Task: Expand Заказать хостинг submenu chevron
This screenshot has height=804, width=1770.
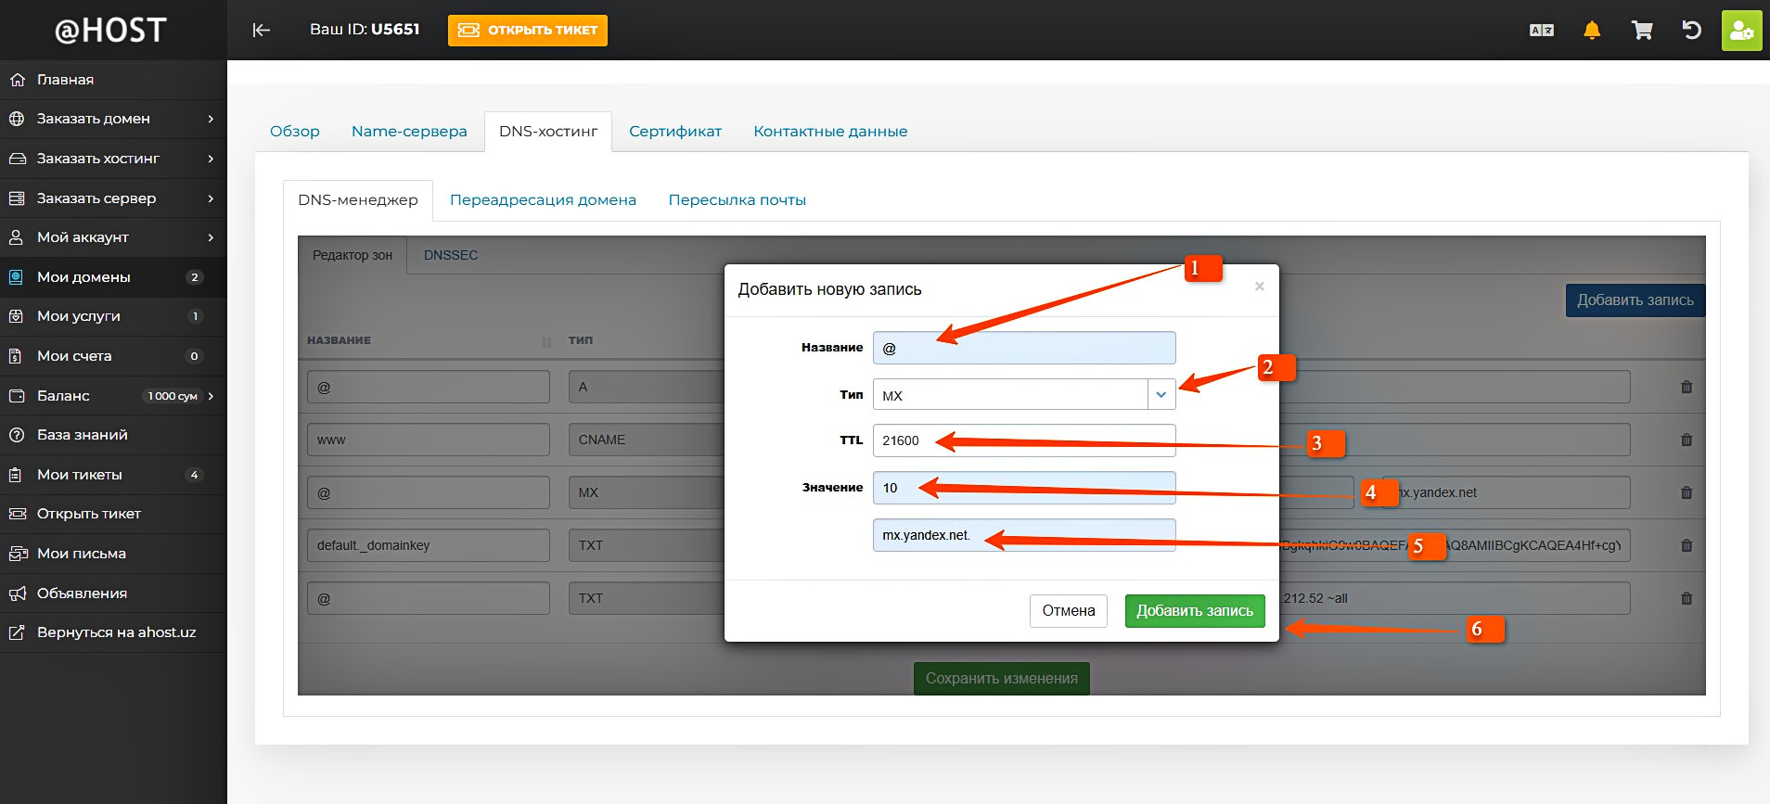Action: click(211, 159)
